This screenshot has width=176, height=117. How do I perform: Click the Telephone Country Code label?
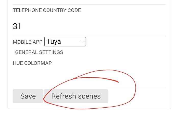click(47, 10)
